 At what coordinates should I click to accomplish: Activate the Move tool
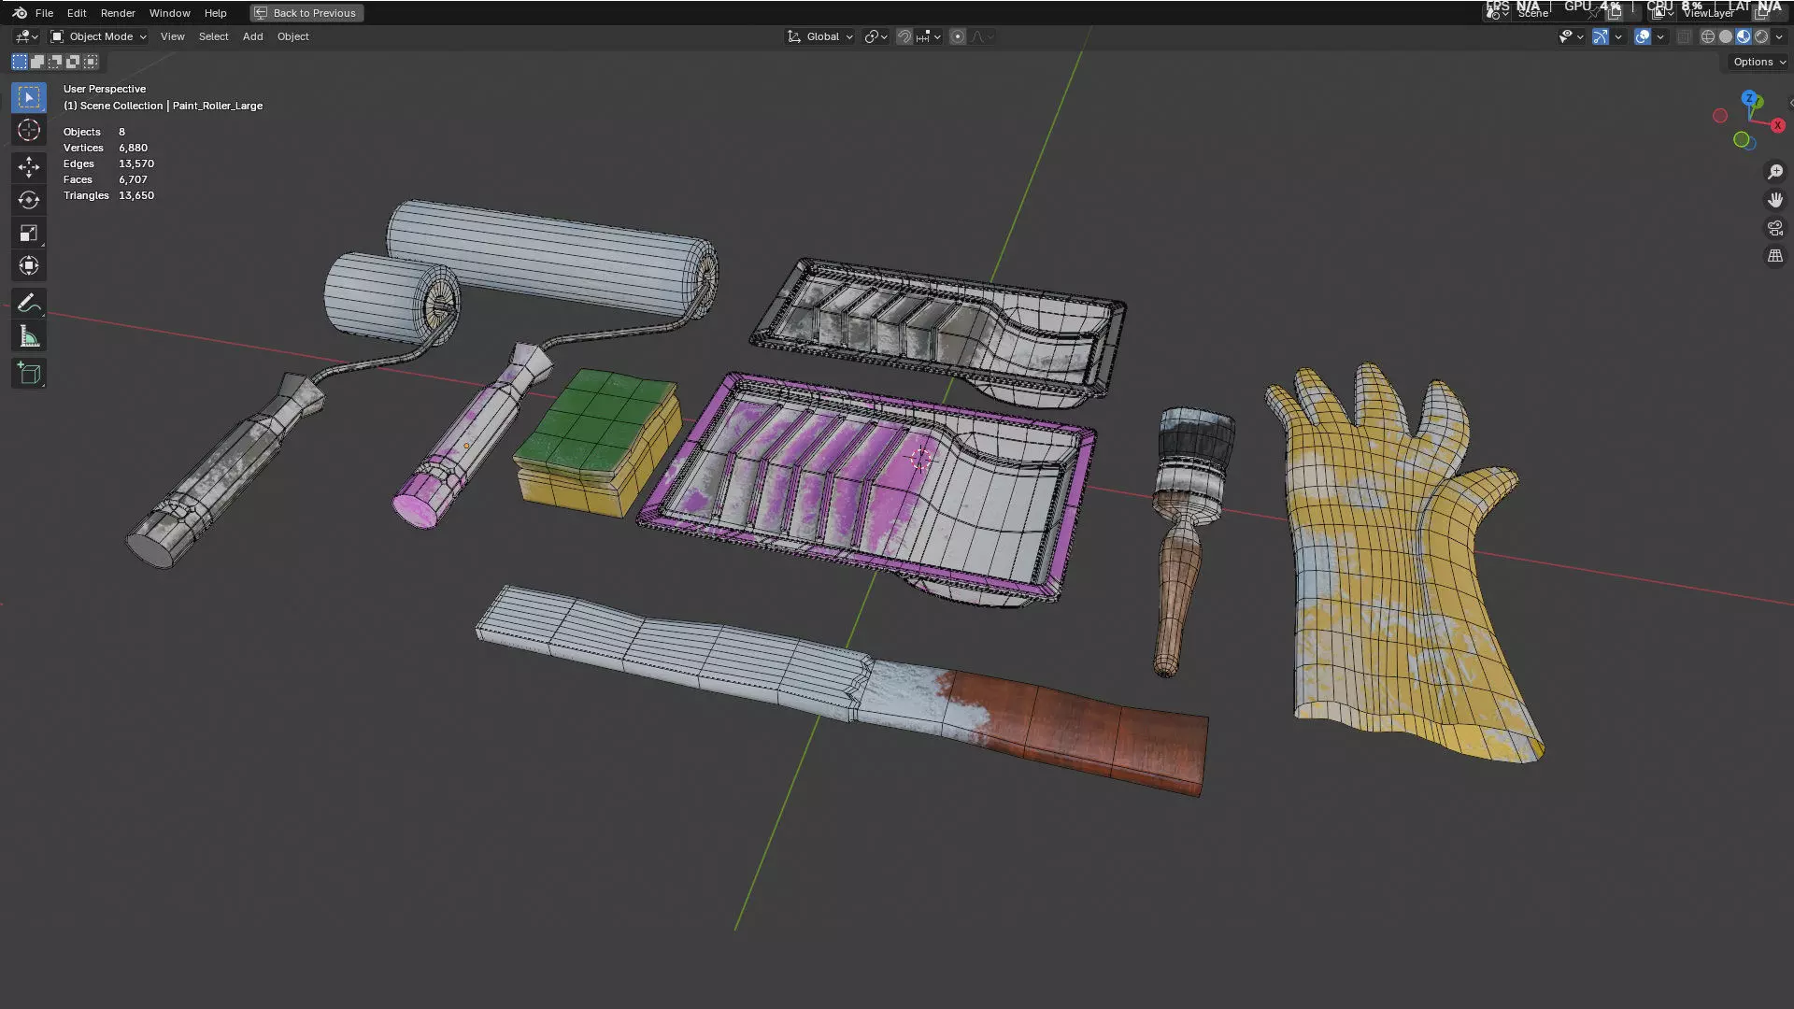(28, 167)
